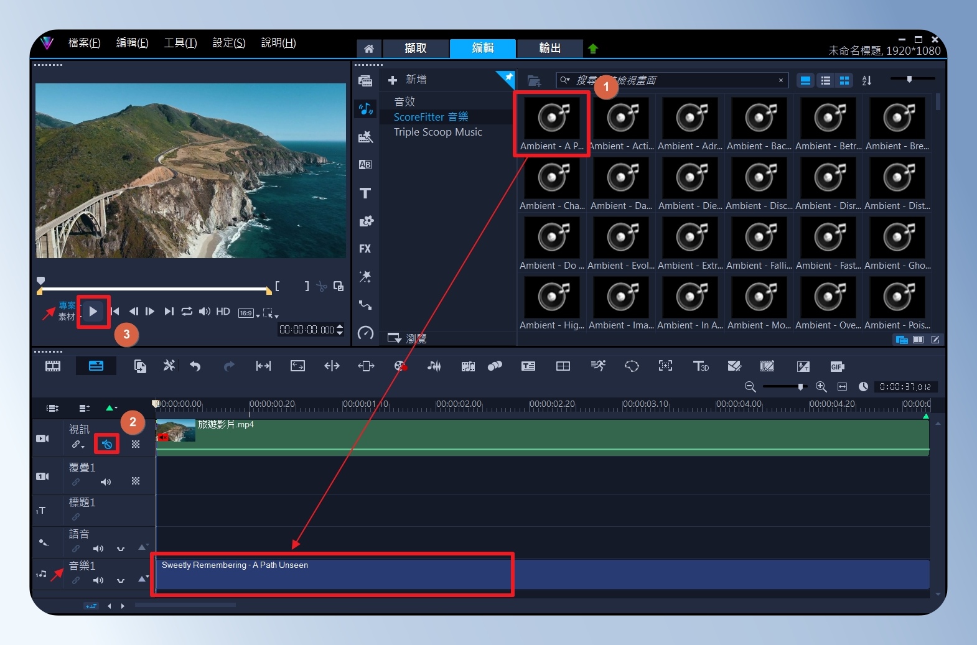Viewport: 977px width, 645px height.
Task: Step to the next frame
Action: point(150,312)
